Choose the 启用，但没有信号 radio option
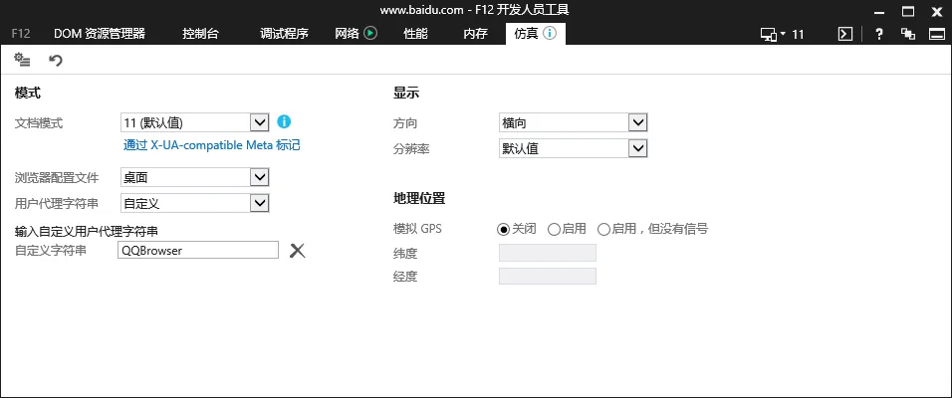The height and width of the screenshot is (398, 952). point(603,229)
